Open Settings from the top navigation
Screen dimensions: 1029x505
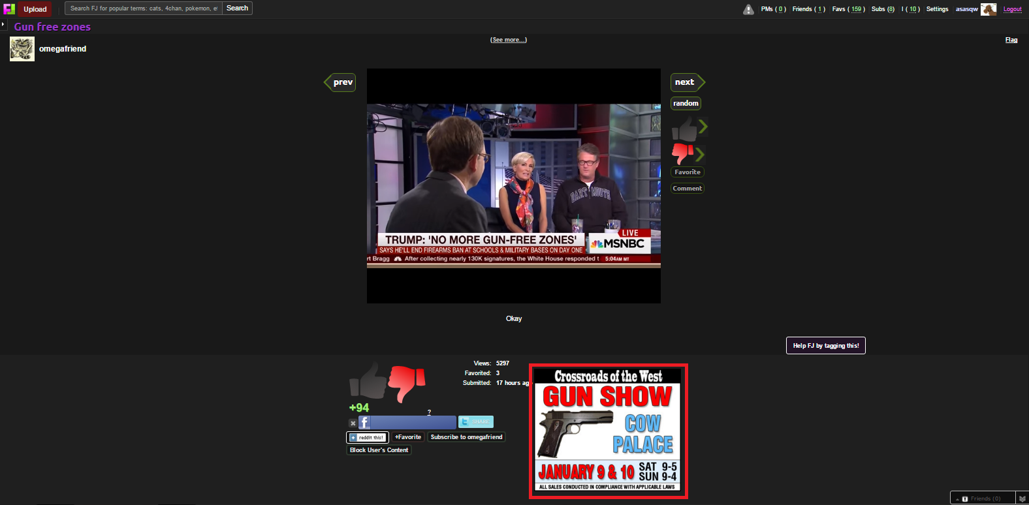coord(937,9)
